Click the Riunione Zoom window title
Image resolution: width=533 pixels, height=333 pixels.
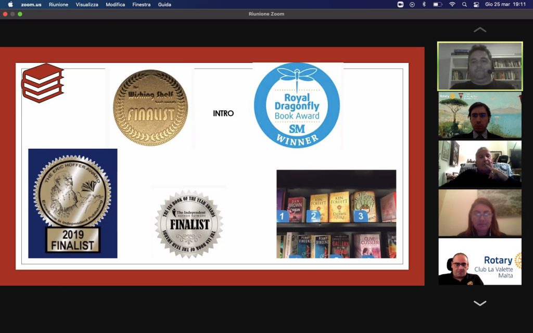[266, 14]
